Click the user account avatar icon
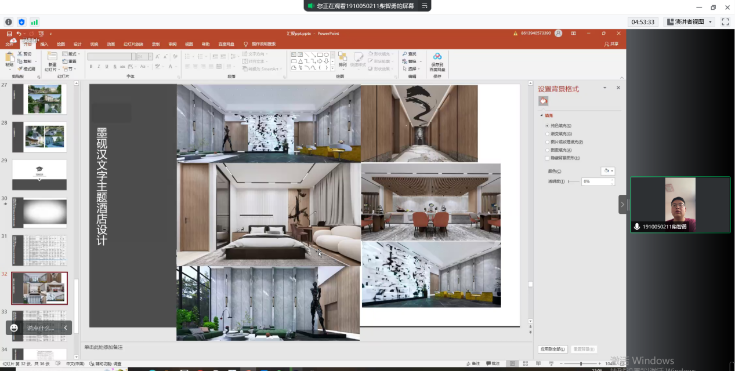 coord(558,34)
